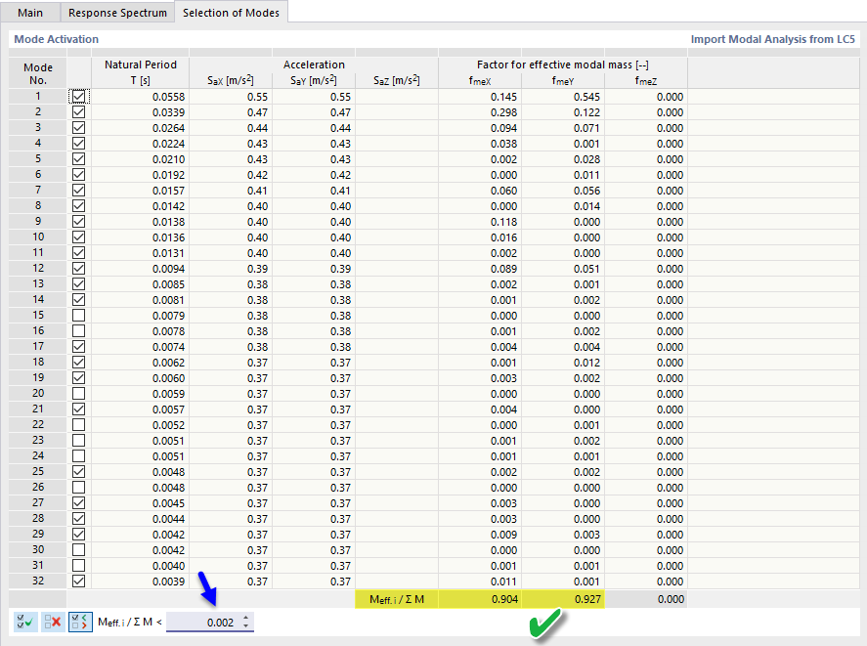Screen dimensions: 867x646
Task: Open the Main tab
Action: tap(30, 12)
